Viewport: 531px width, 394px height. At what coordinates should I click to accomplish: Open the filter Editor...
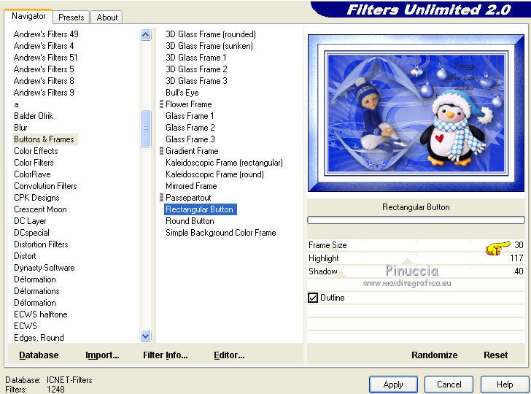point(229,355)
